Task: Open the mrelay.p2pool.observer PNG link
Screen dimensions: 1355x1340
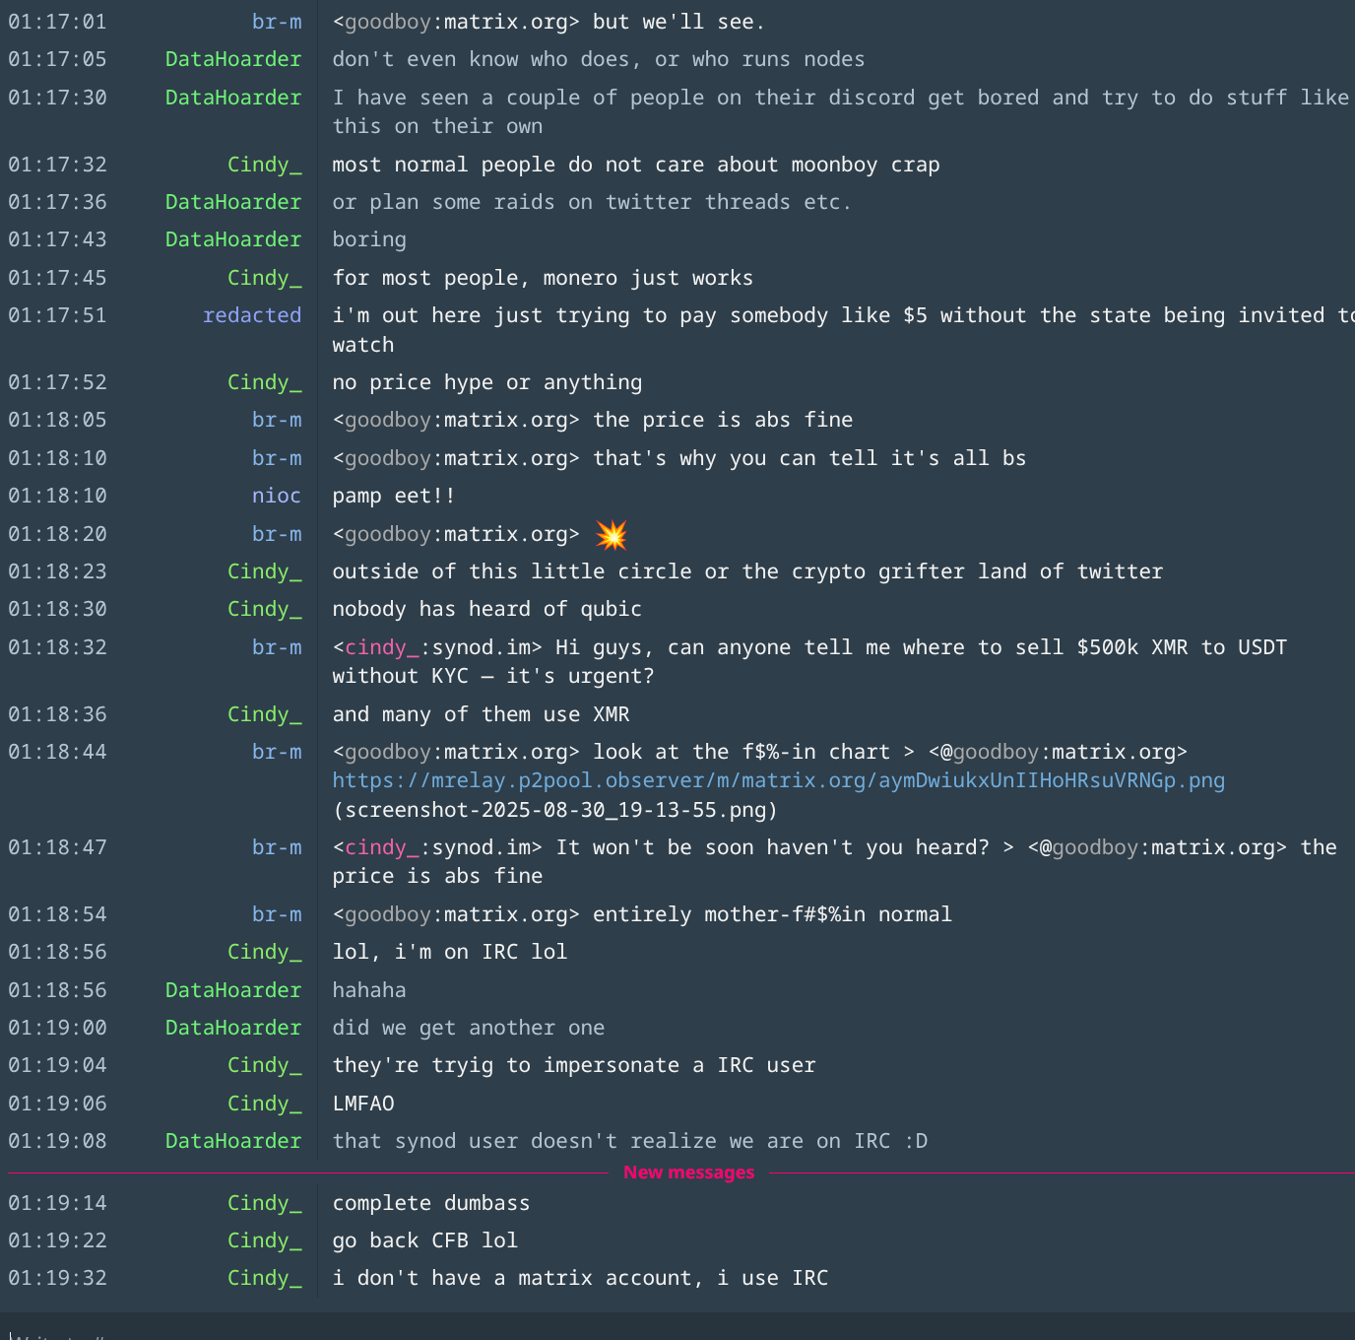Action: click(x=778, y=781)
